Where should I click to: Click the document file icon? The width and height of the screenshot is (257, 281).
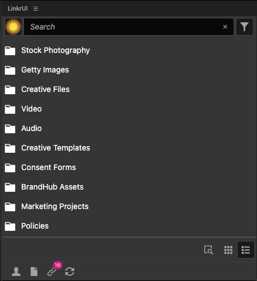click(34, 272)
